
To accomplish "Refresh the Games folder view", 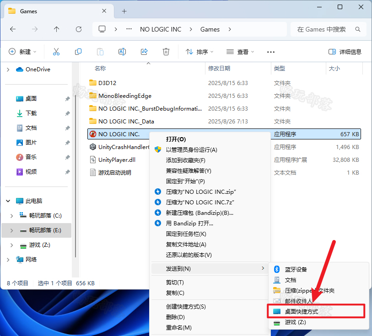I will point(79,29).
